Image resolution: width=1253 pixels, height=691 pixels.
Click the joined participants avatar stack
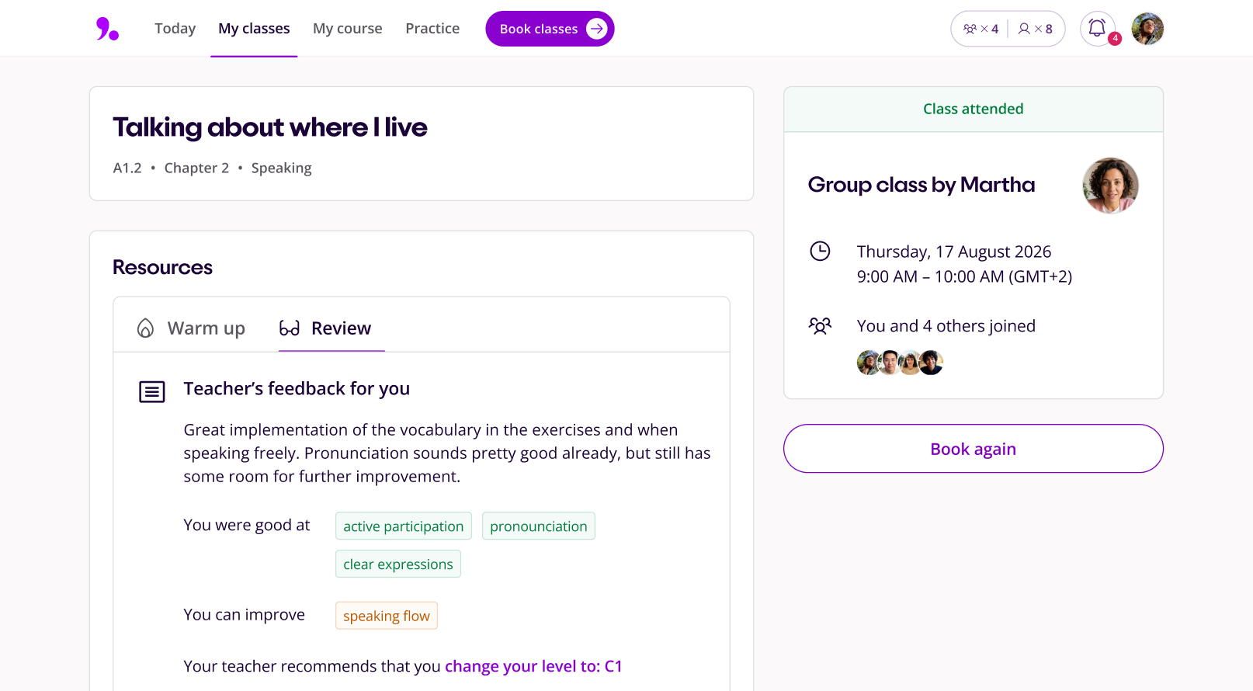pos(900,363)
